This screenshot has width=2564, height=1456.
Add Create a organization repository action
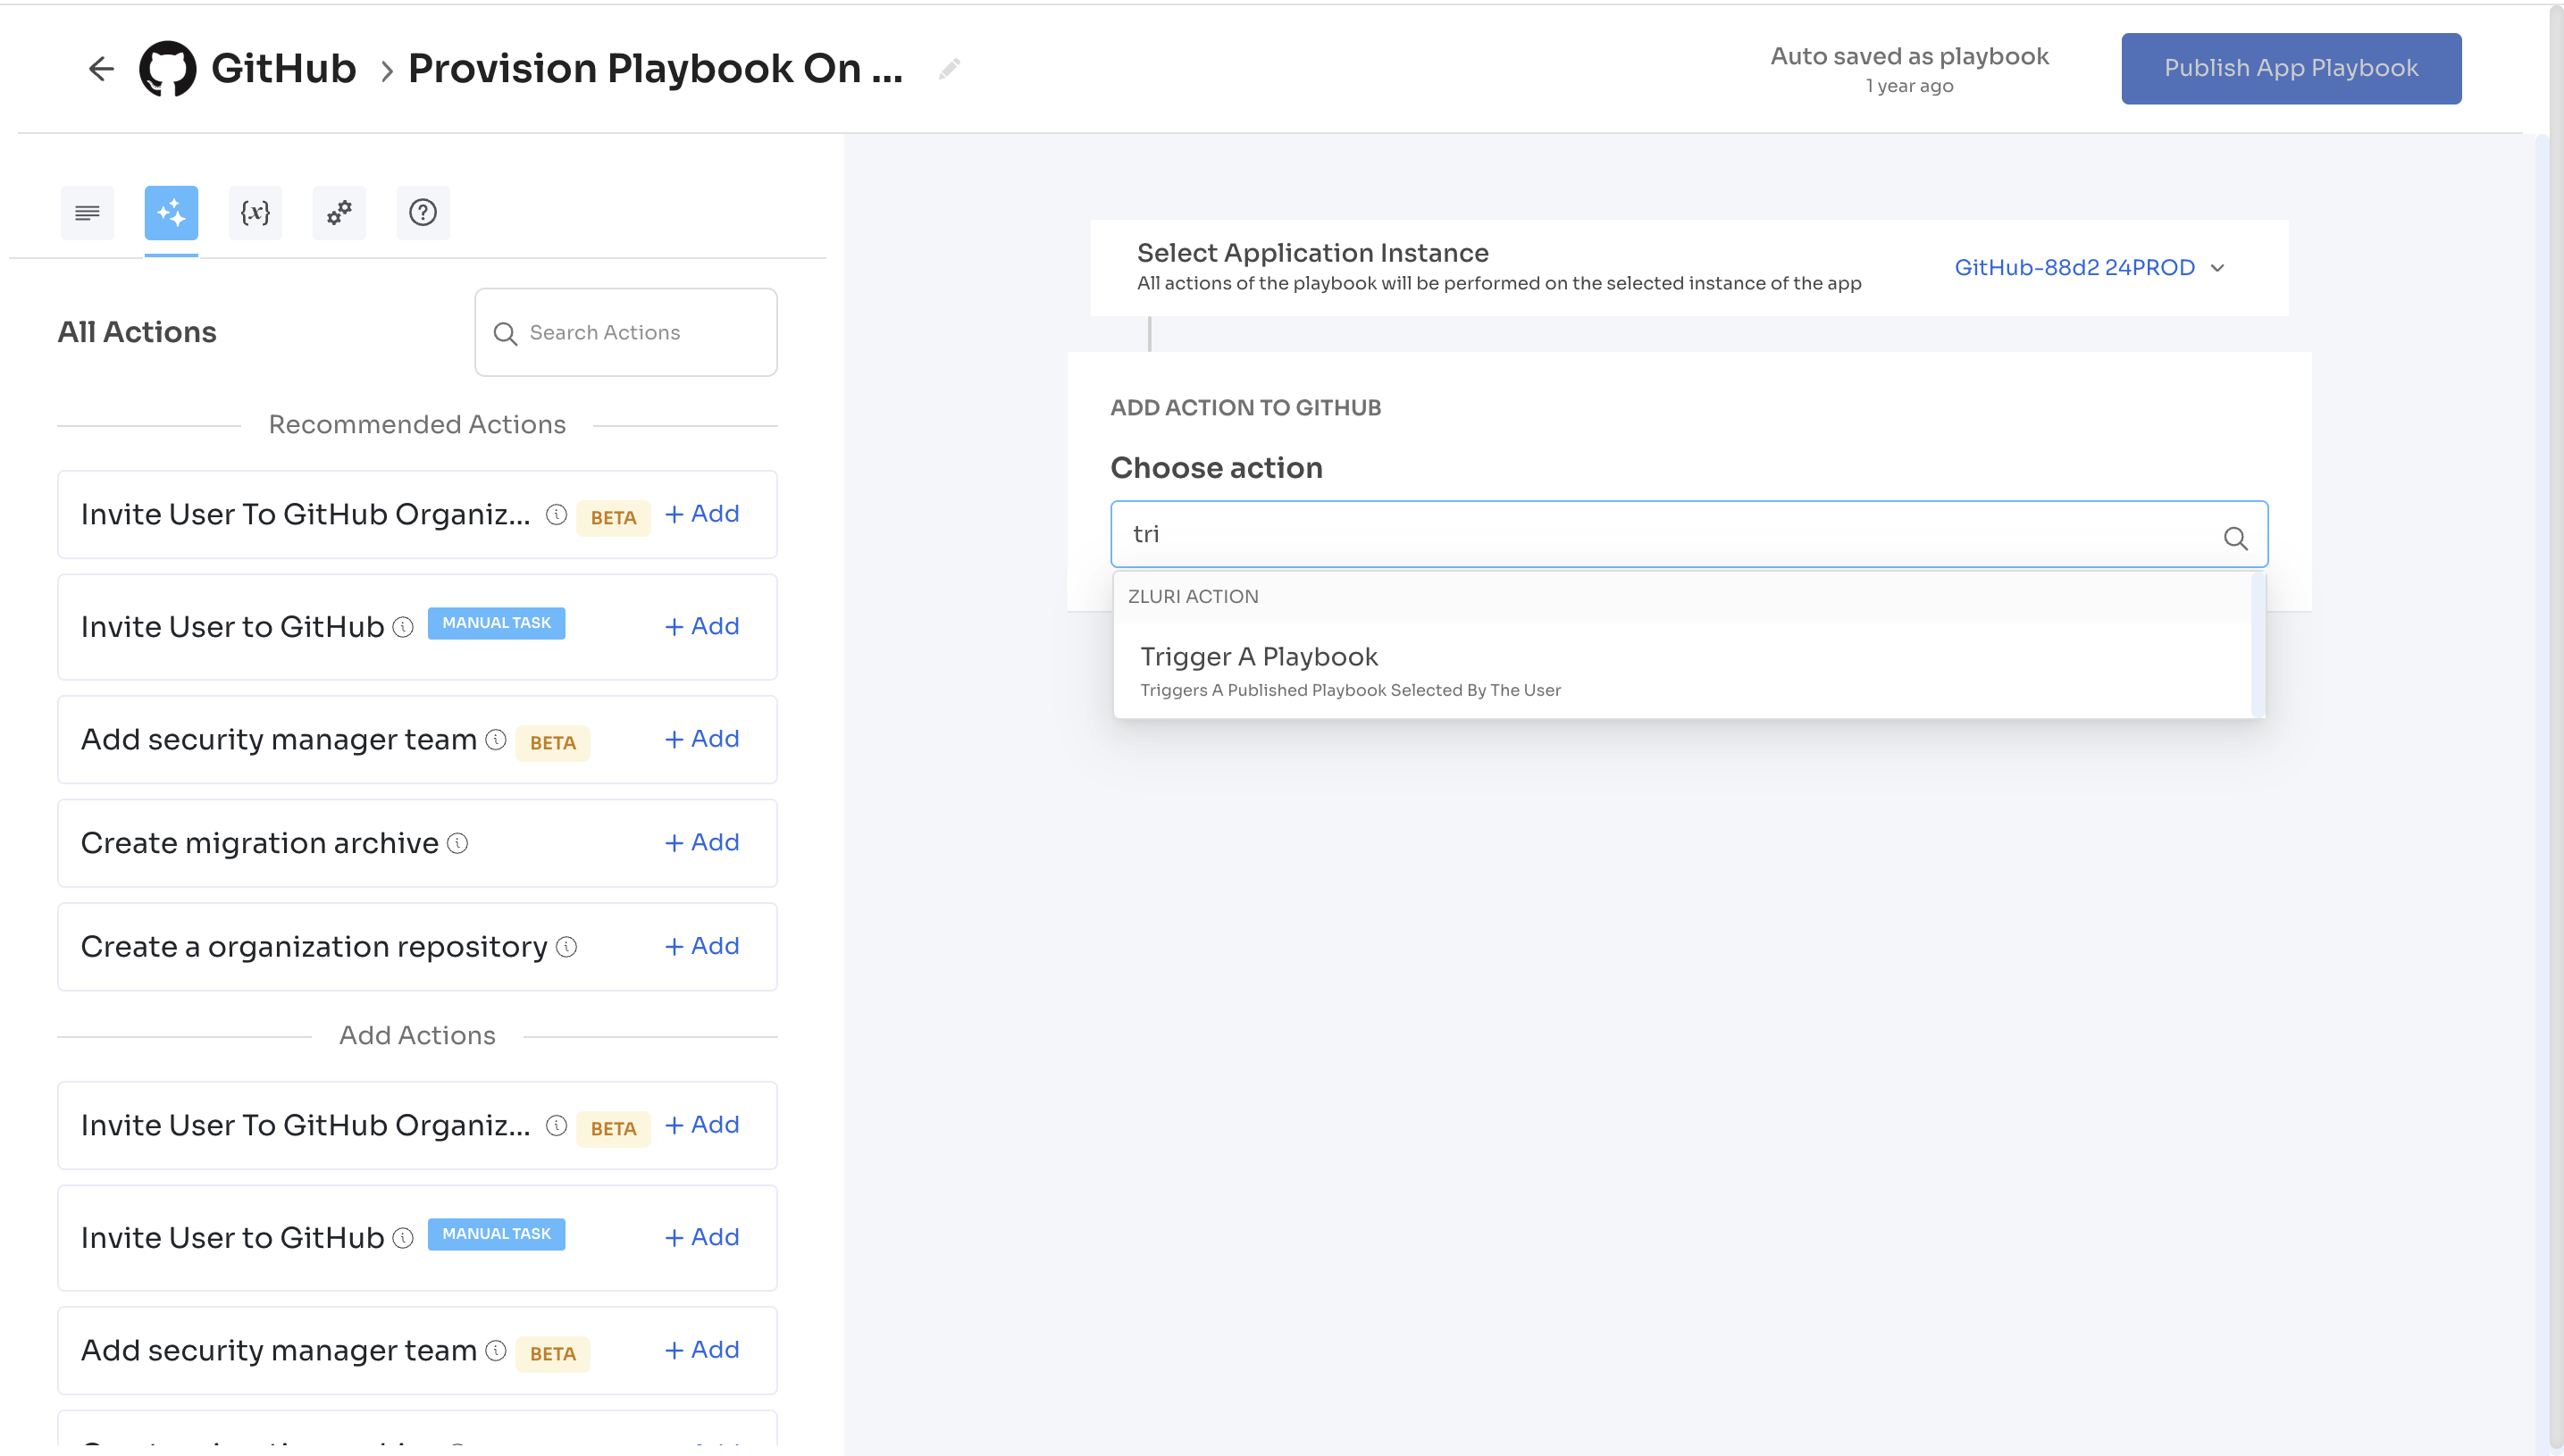coord(702,946)
